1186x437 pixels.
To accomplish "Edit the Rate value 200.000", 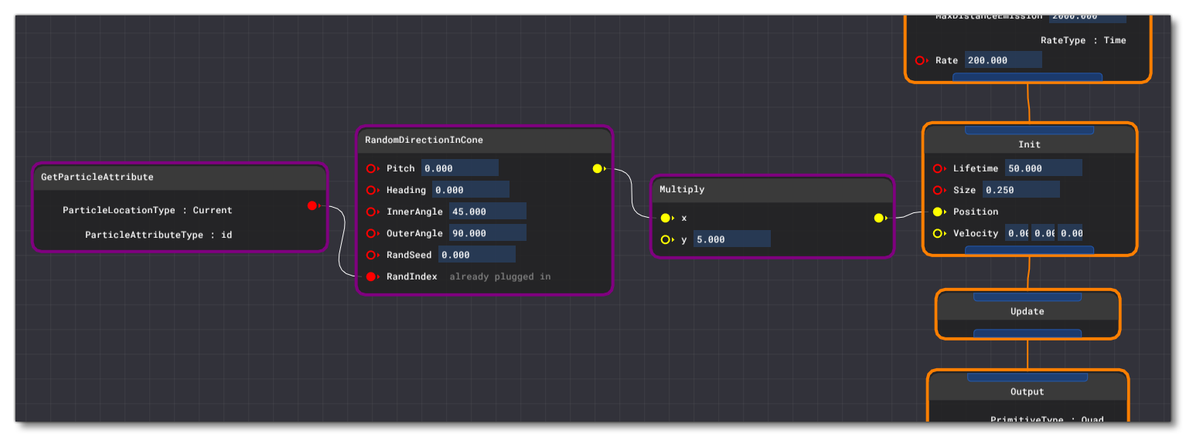I will (x=1004, y=60).
